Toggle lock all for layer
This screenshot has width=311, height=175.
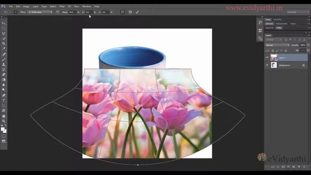tap(286, 51)
